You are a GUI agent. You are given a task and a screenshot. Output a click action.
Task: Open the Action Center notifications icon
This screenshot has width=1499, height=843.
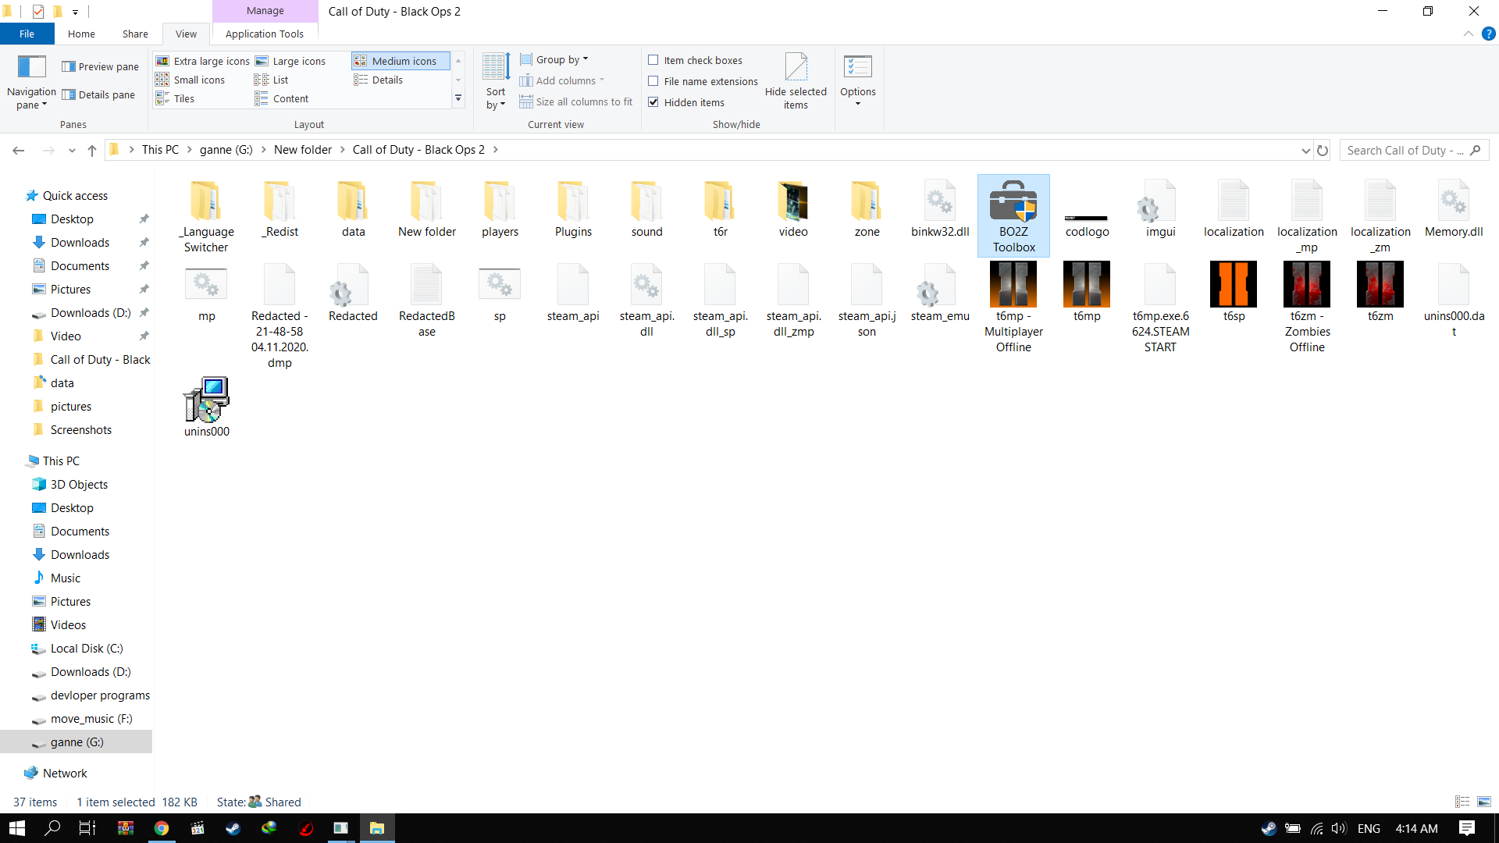pos(1467,828)
